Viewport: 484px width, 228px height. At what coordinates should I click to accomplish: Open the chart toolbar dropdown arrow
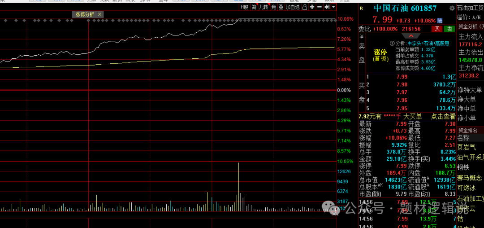tap(333, 7)
